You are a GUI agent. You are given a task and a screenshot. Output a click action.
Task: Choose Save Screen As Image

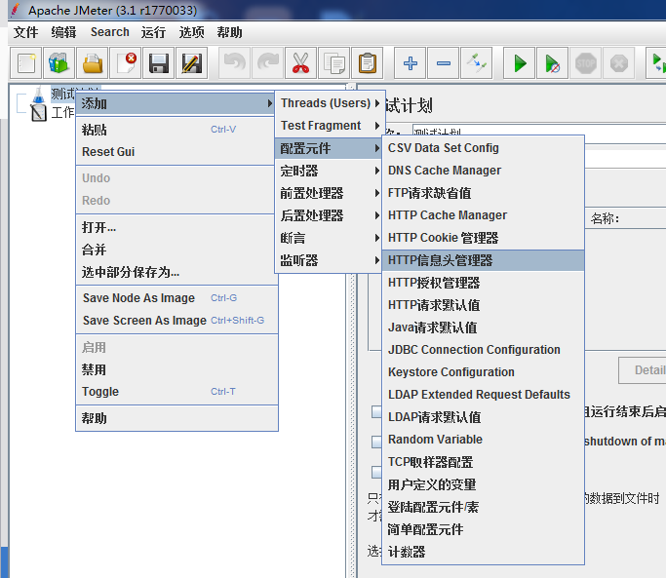click(176, 321)
